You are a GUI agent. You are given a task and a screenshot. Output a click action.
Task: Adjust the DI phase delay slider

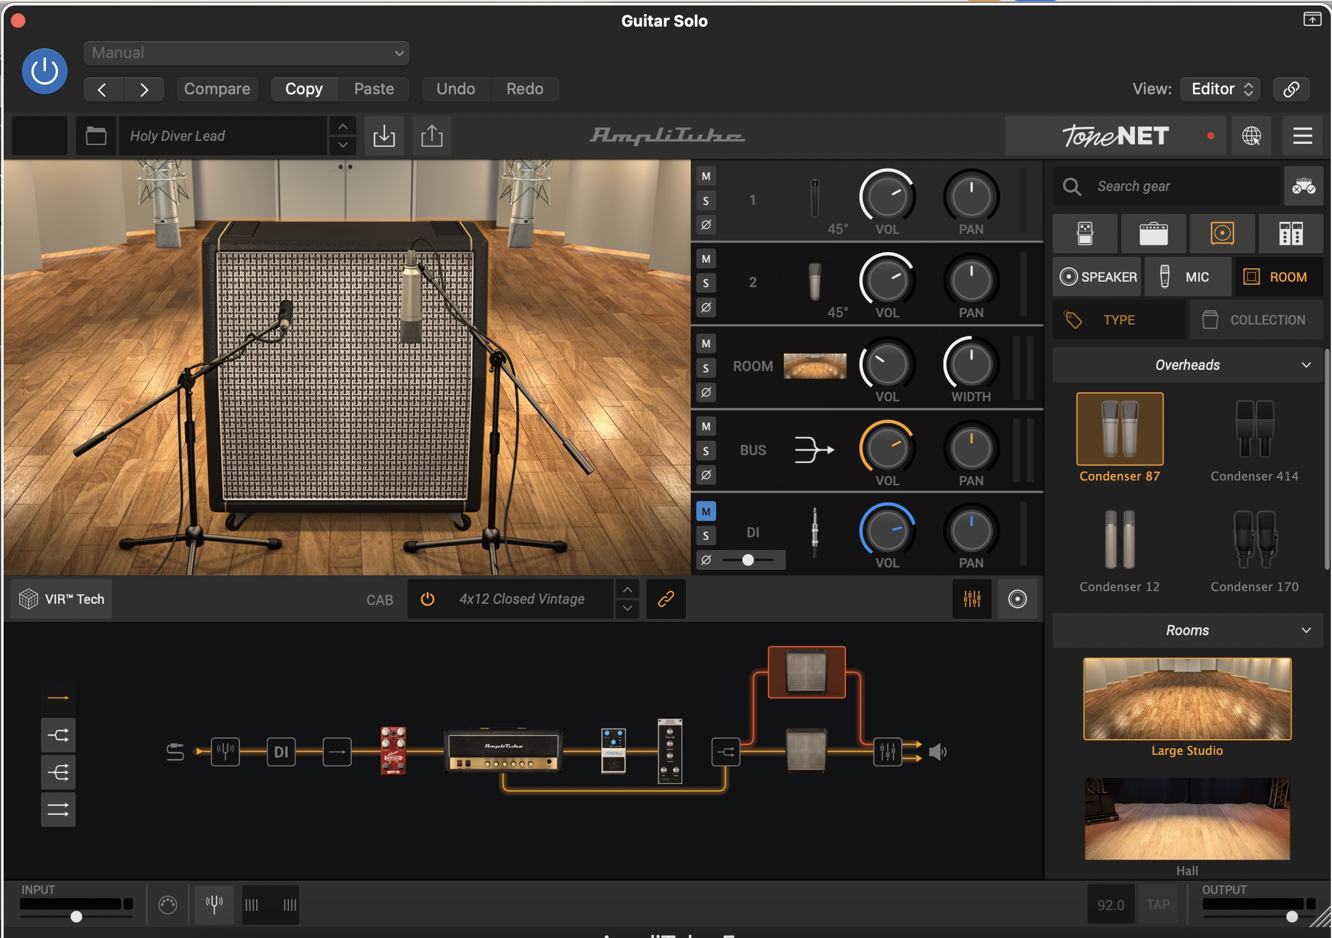coord(748,560)
